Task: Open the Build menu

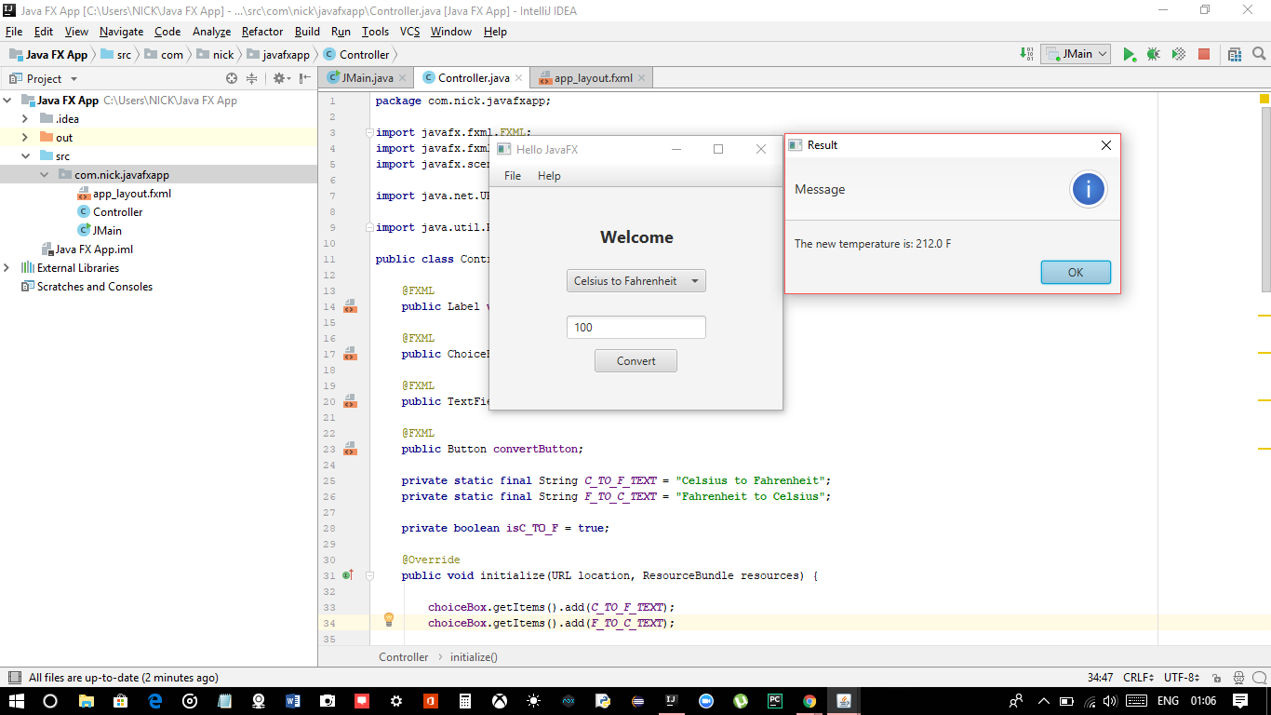Action: [x=307, y=32]
